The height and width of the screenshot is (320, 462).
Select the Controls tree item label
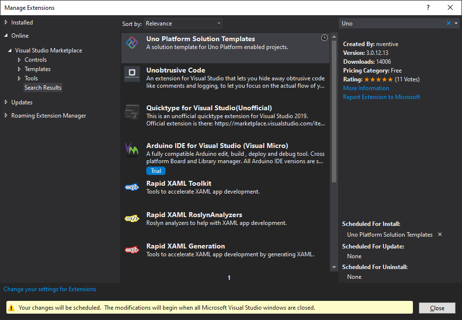36,60
